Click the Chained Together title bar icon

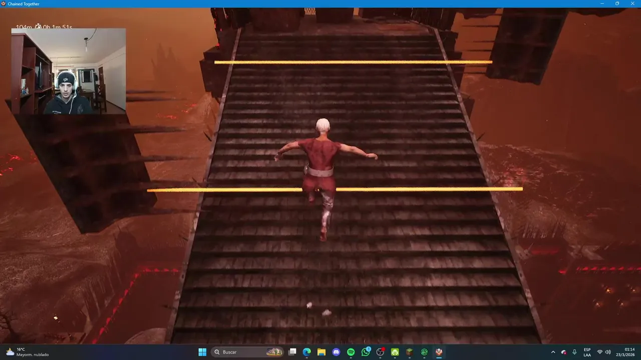[4, 3]
